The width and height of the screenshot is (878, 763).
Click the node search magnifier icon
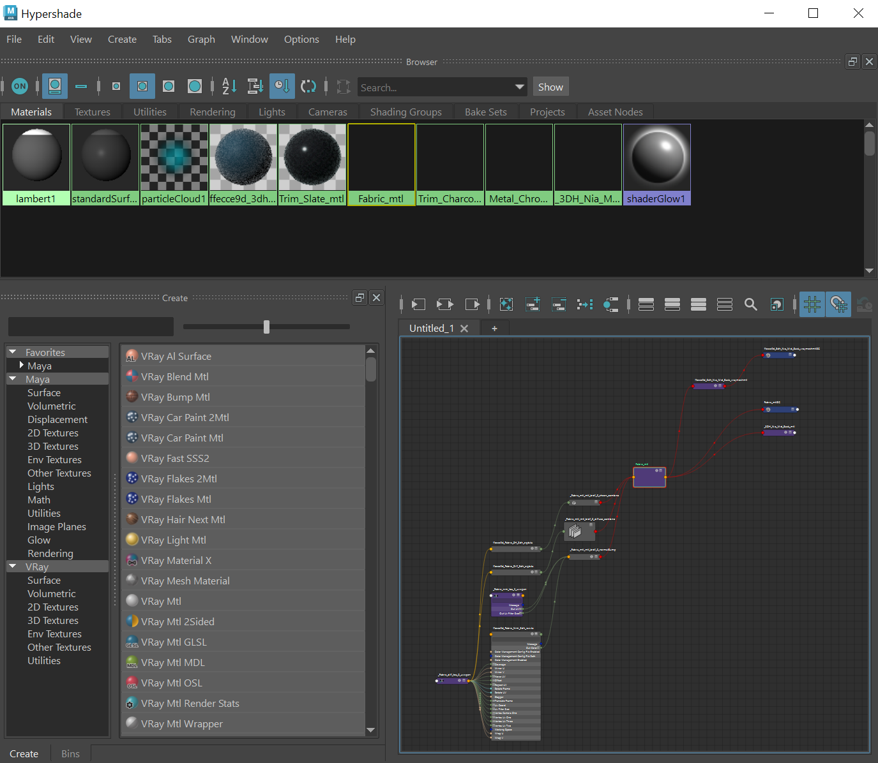(751, 304)
